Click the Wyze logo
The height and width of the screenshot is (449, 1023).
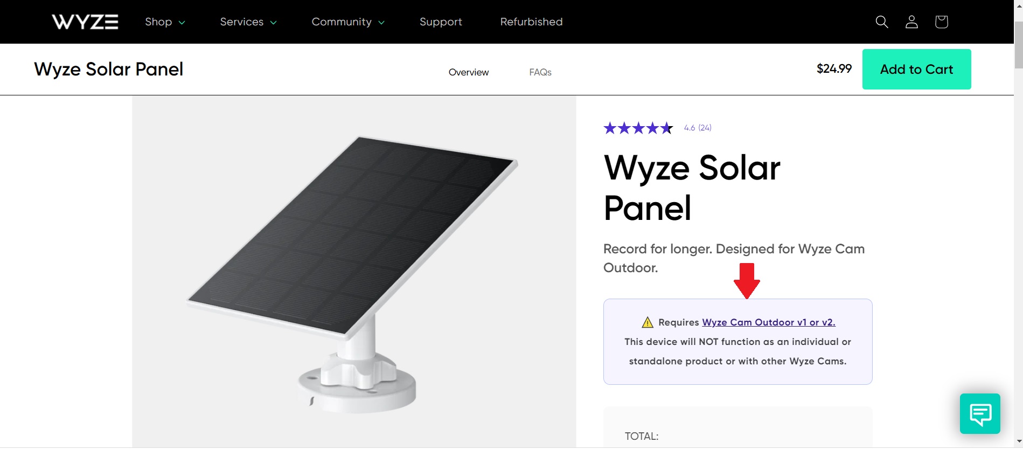click(x=85, y=22)
